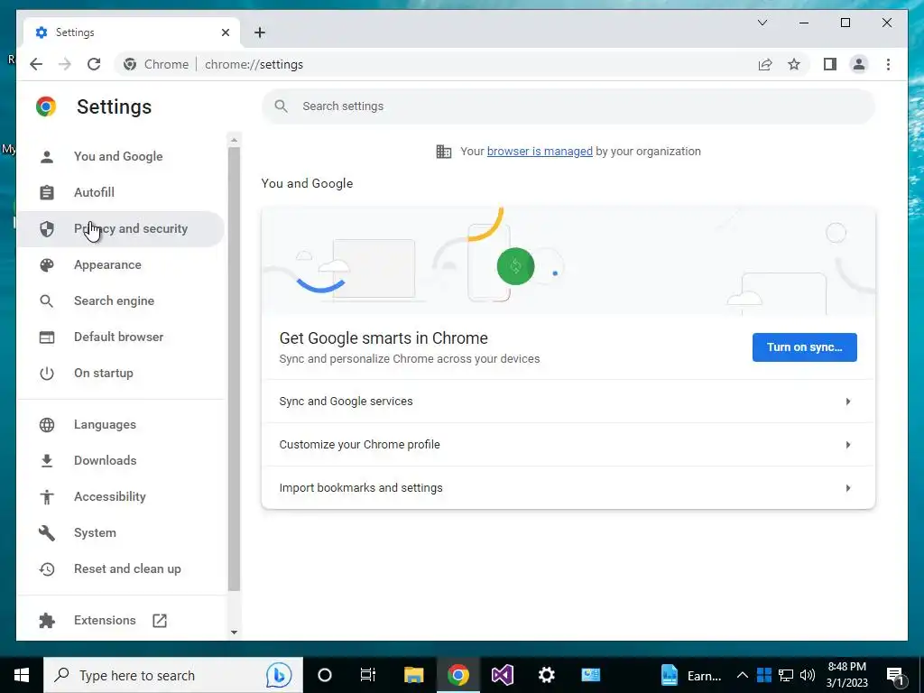Viewport: 924px width, 693px height.
Task: Open Default browser section
Action: (121, 337)
